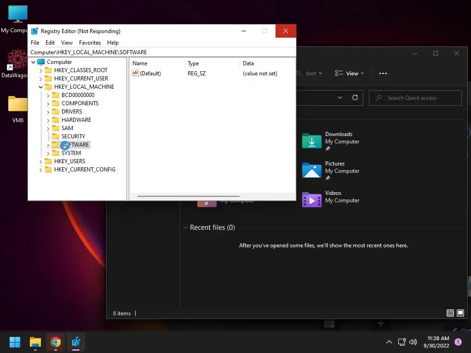Open See more options in File Explorer
Image resolution: width=471 pixels, height=353 pixels.
point(383,74)
